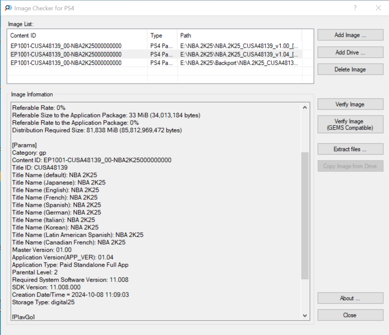Sort by Content ID column header
This screenshot has height=335, width=389.
tap(78, 36)
